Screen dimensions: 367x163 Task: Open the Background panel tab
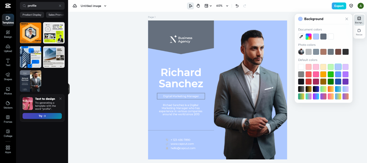[359, 20]
